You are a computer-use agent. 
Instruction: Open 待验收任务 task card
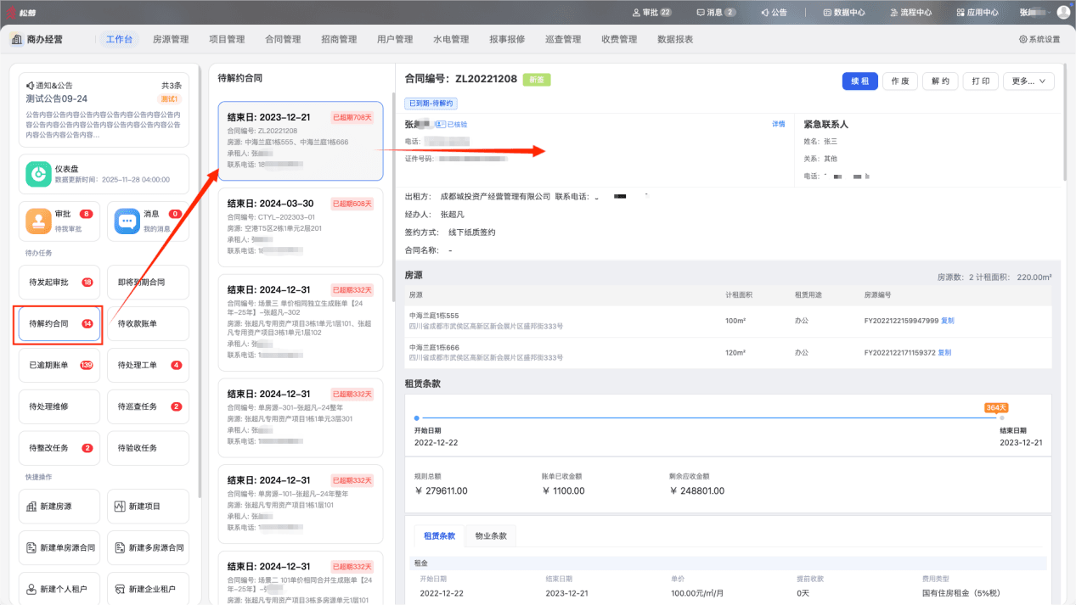(x=148, y=448)
